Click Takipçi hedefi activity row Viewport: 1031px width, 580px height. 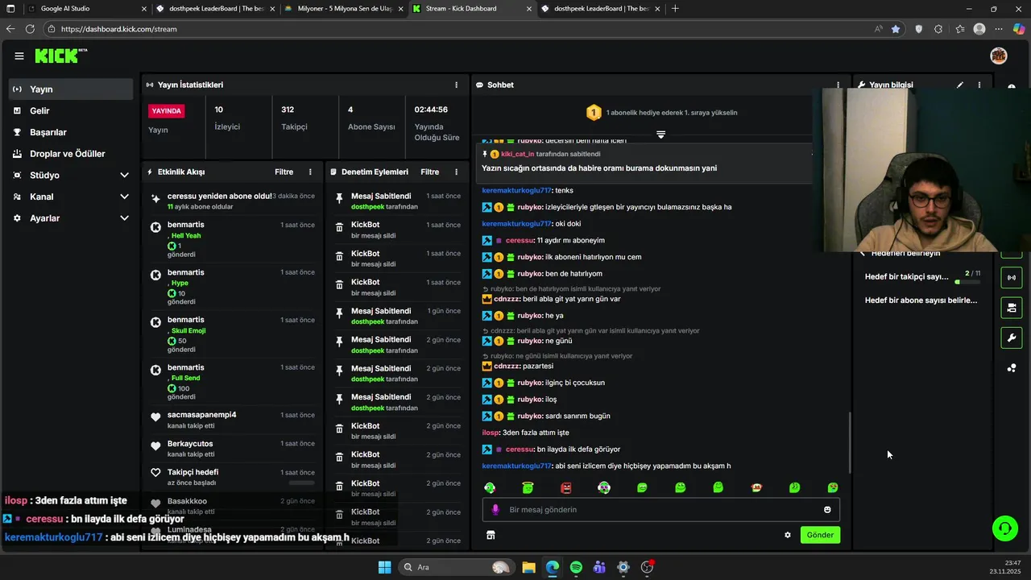[233, 477]
